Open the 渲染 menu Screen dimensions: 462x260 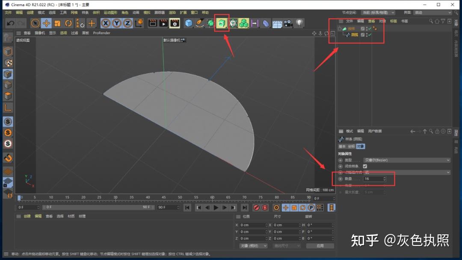(x=172, y=13)
